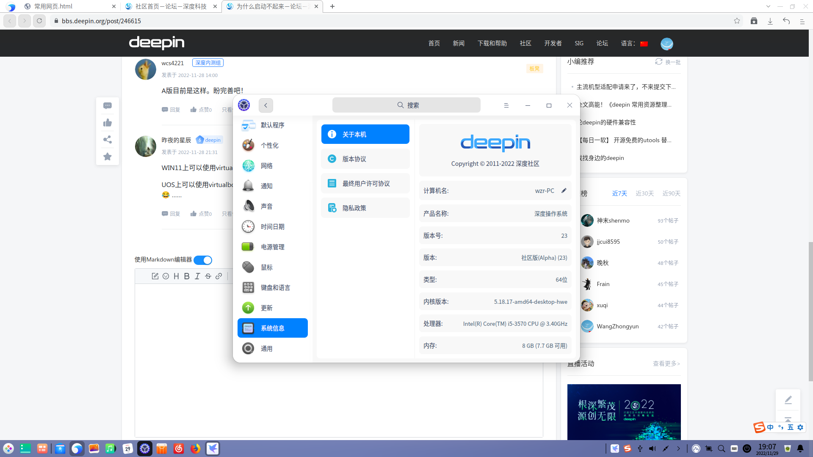
Task: Open the control center hamburger menu
Action: tap(506, 105)
